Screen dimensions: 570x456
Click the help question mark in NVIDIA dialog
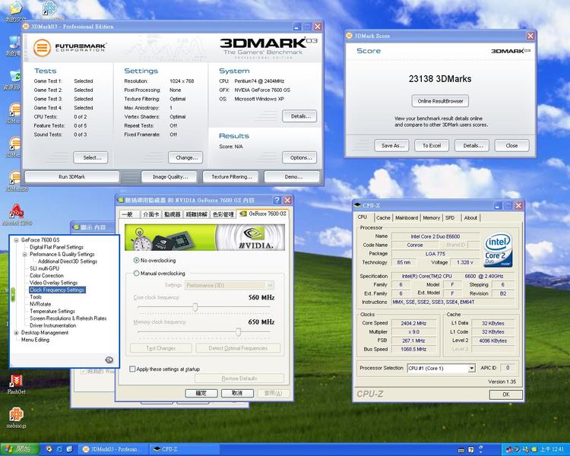[277, 200]
